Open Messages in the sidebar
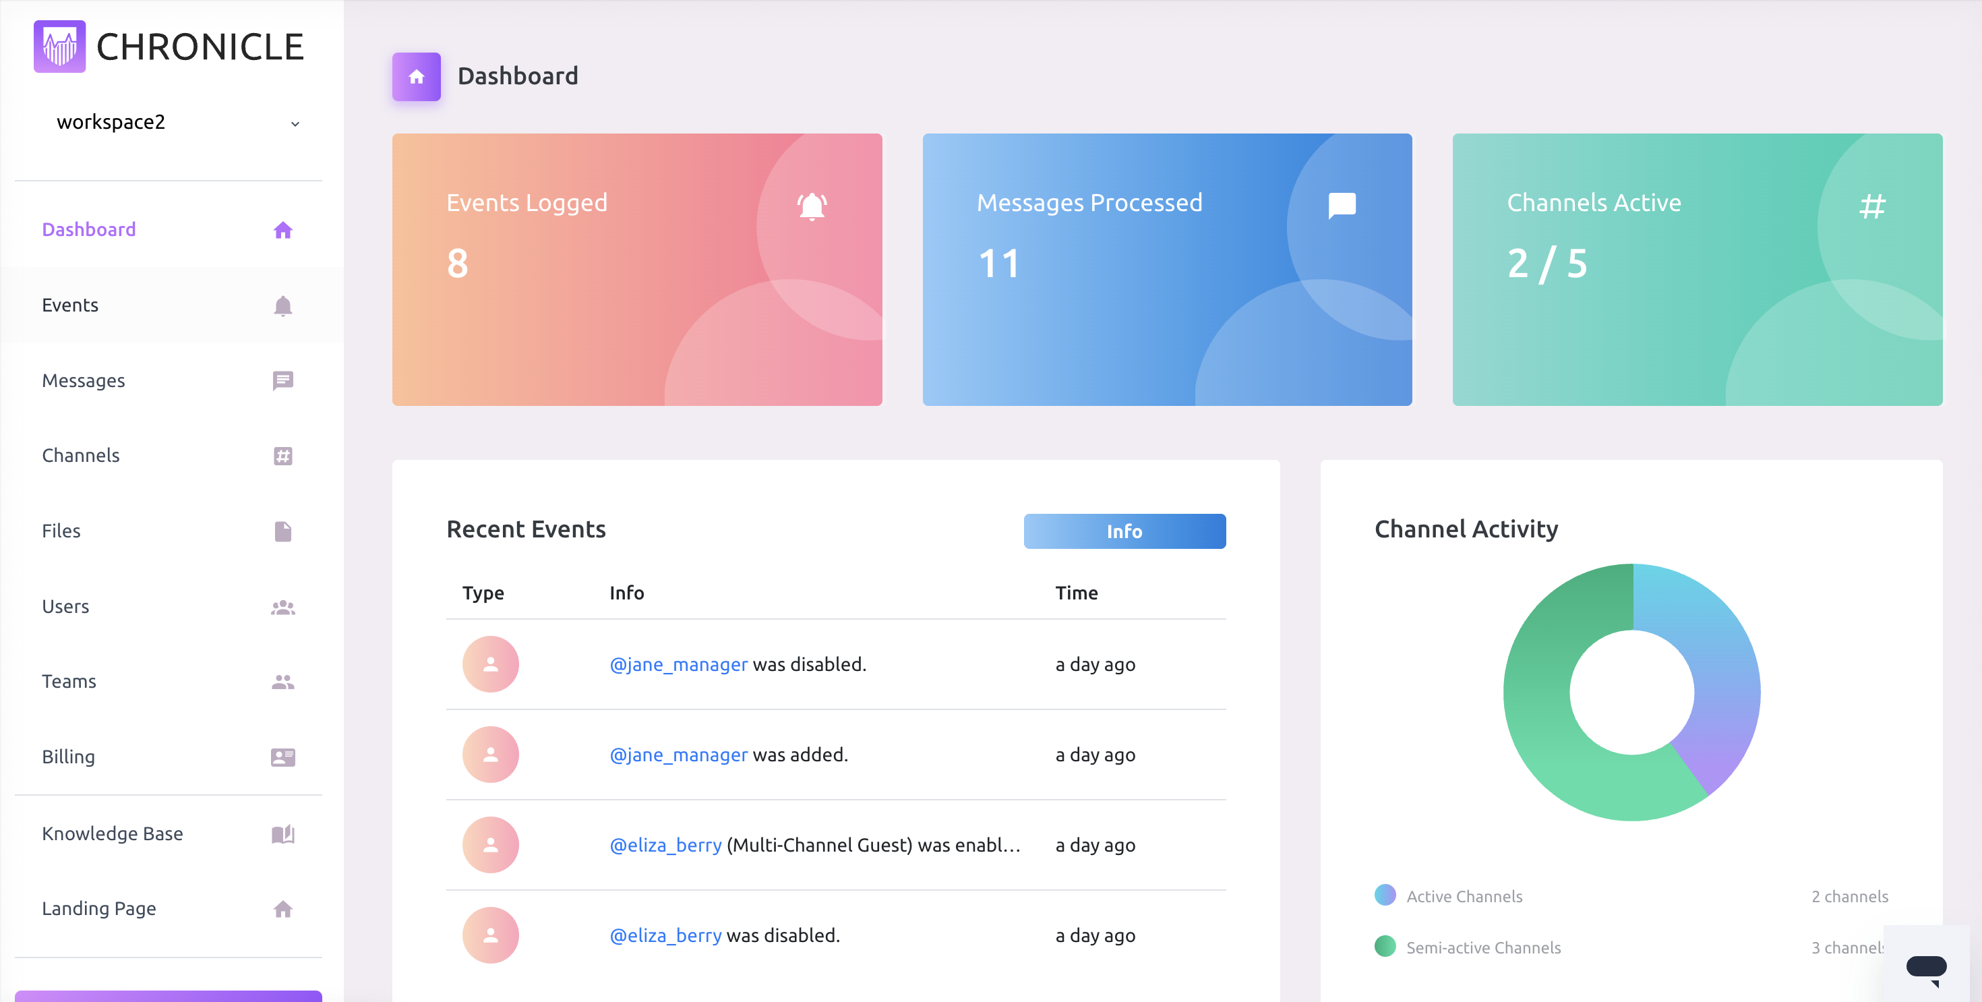 point(83,380)
